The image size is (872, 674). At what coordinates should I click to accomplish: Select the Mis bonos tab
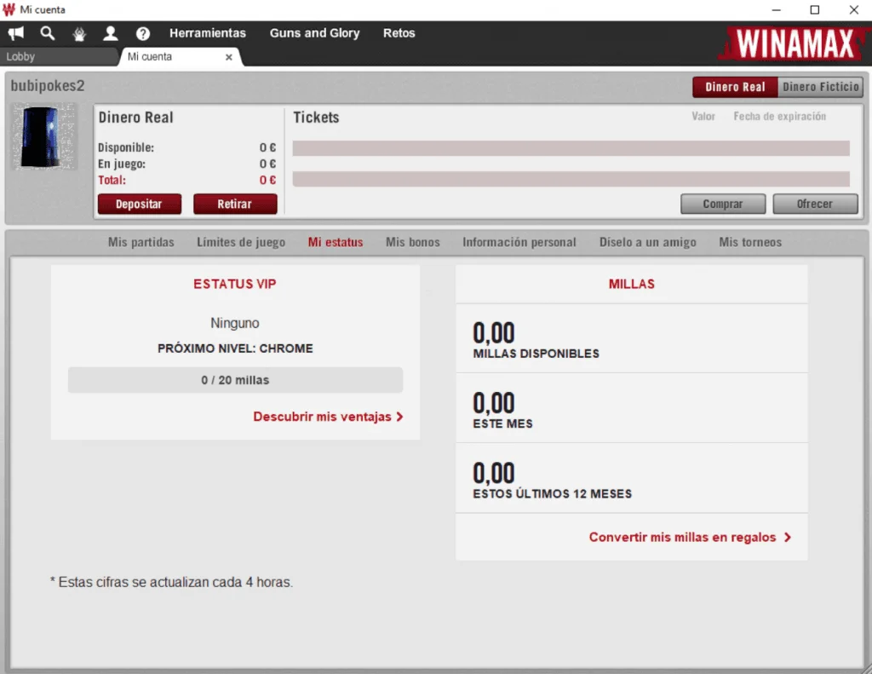(x=412, y=242)
